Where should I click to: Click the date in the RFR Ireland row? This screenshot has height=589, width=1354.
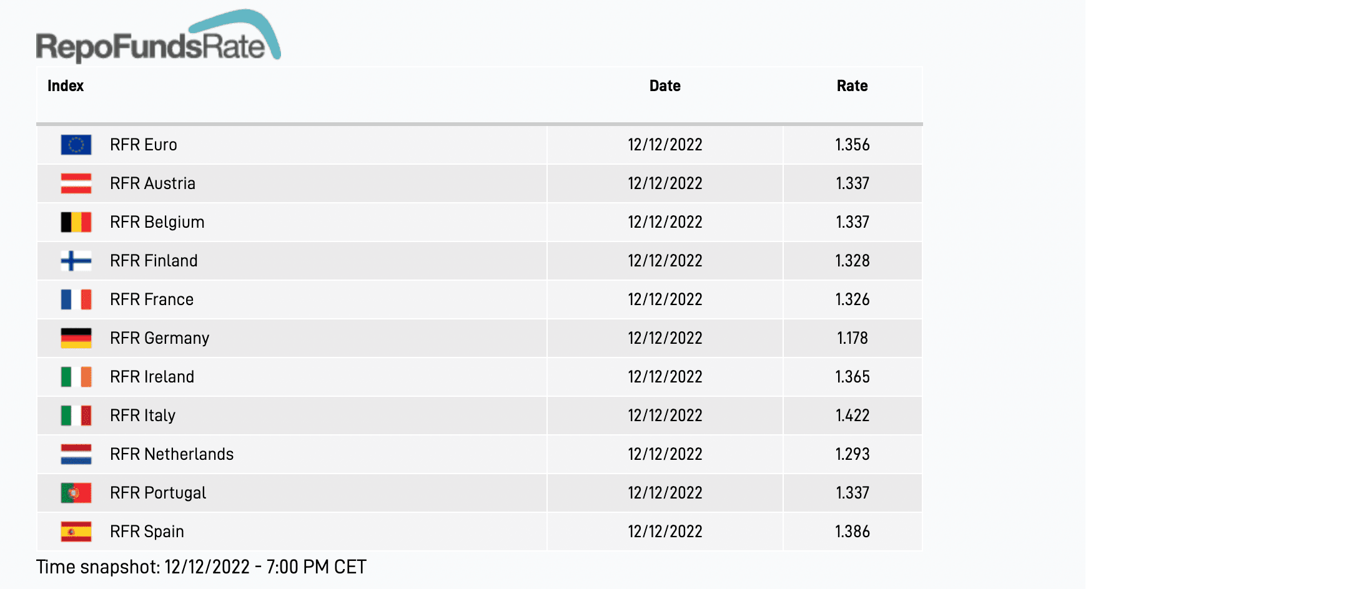pyautogui.click(x=665, y=377)
